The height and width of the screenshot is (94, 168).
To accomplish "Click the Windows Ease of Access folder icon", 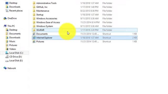I will click(34, 22).
